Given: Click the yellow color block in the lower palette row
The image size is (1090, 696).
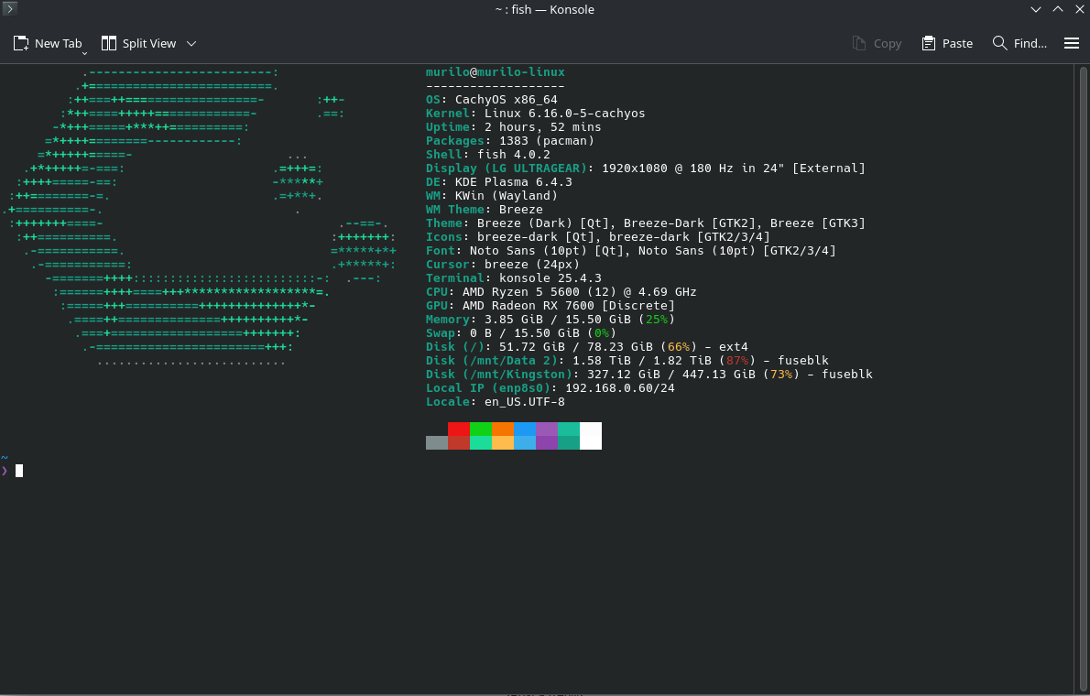Looking at the screenshot, I should (503, 443).
